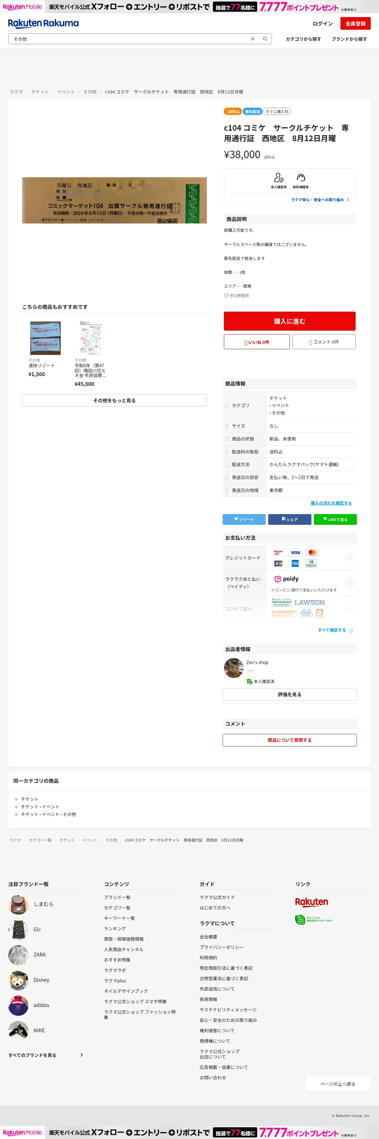This screenshot has width=379, height=1139.
Task: Open the コメント 0件 button
Action: tap(324, 342)
